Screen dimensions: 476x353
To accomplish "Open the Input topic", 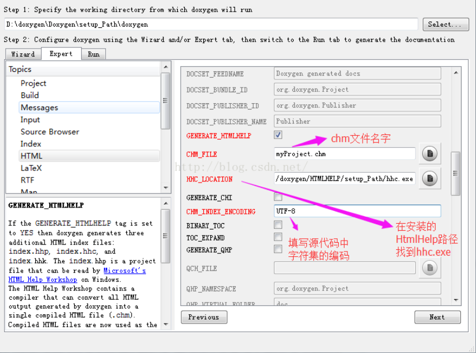I will point(30,119).
